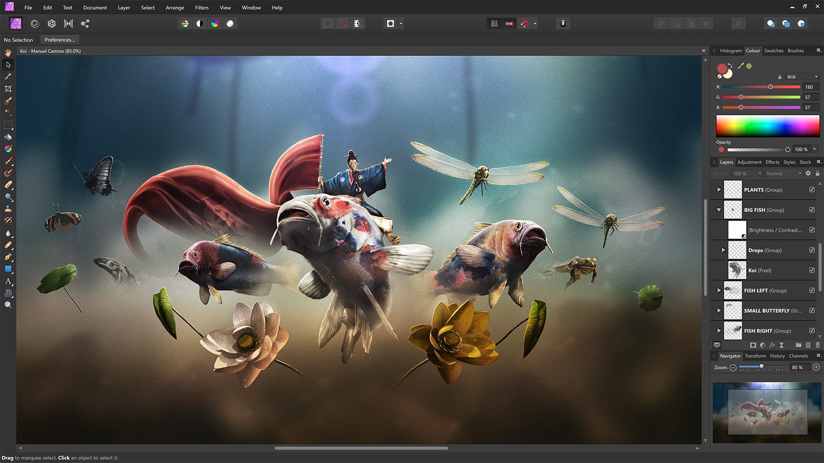Image resolution: width=824 pixels, height=463 pixels.
Task: Switch to the Swatches tab
Action: pyautogui.click(x=774, y=50)
